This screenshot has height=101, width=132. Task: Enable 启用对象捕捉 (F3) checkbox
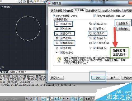(54, 16)
